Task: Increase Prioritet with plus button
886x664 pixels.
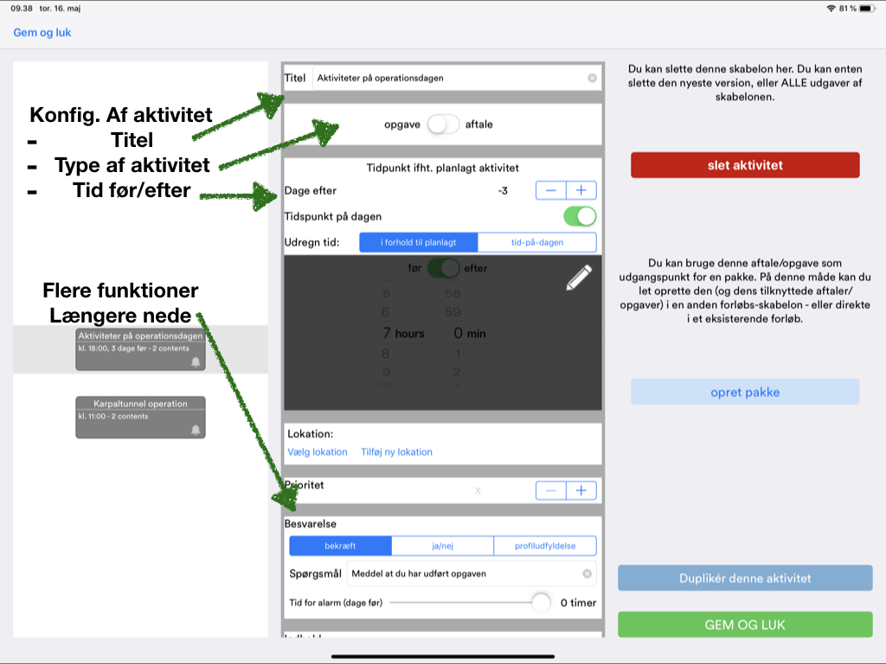Action: 581,491
